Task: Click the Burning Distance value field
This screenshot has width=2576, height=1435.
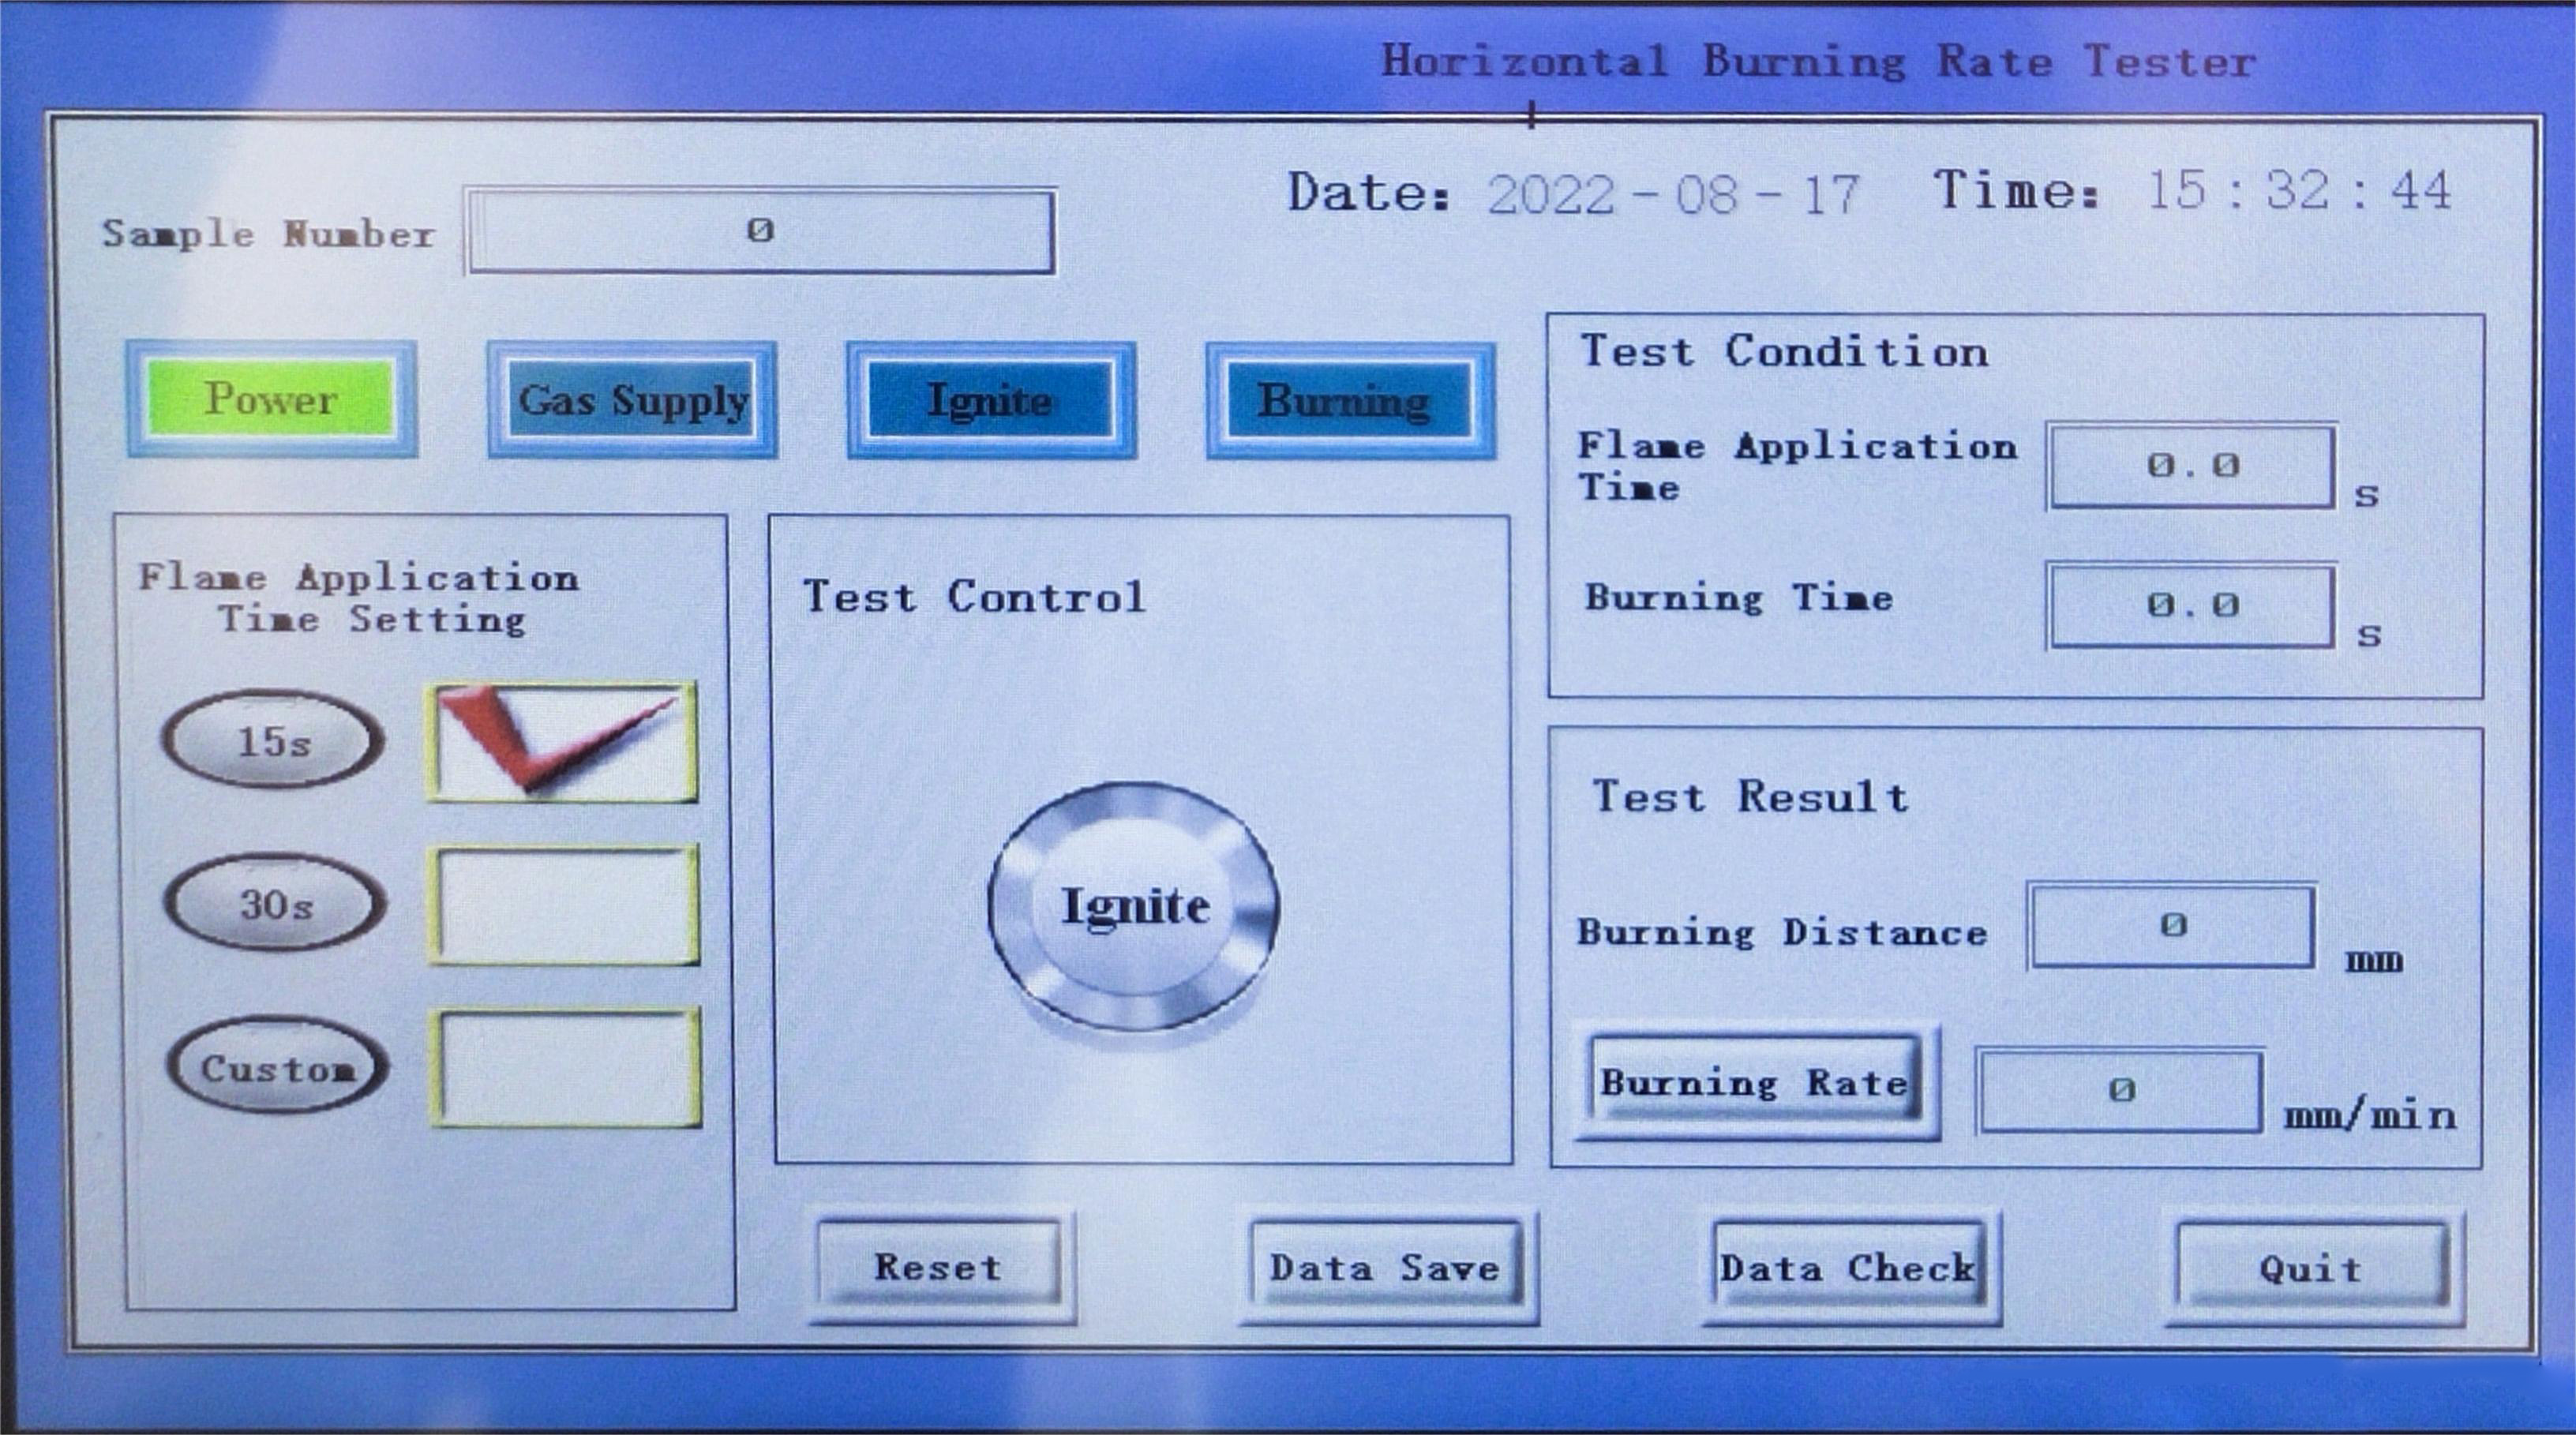Action: [2171, 925]
